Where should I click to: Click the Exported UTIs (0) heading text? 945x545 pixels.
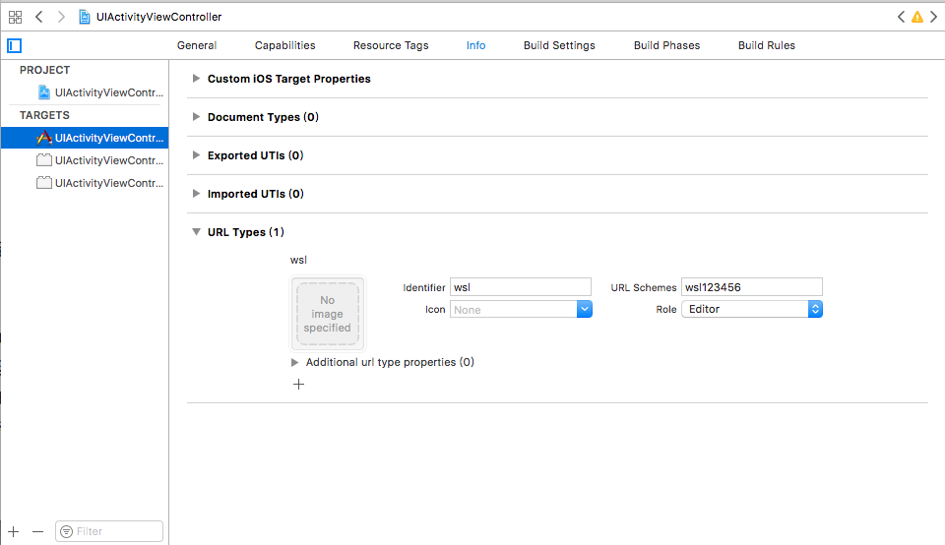(256, 155)
